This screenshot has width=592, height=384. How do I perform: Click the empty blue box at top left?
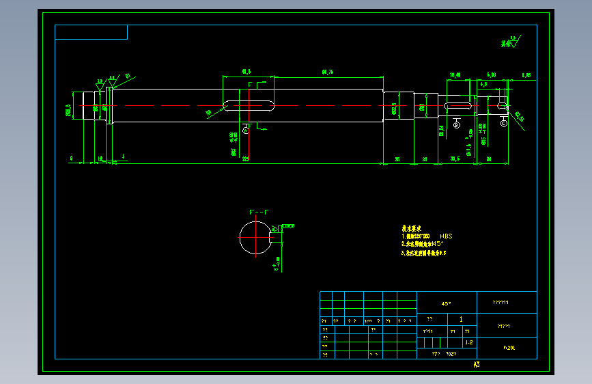point(91,32)
